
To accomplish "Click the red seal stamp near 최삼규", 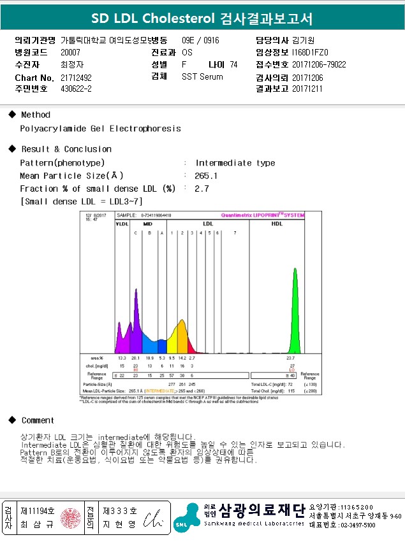I will 71,518.
